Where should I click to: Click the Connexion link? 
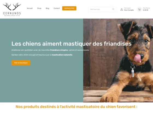pos(127,8)
